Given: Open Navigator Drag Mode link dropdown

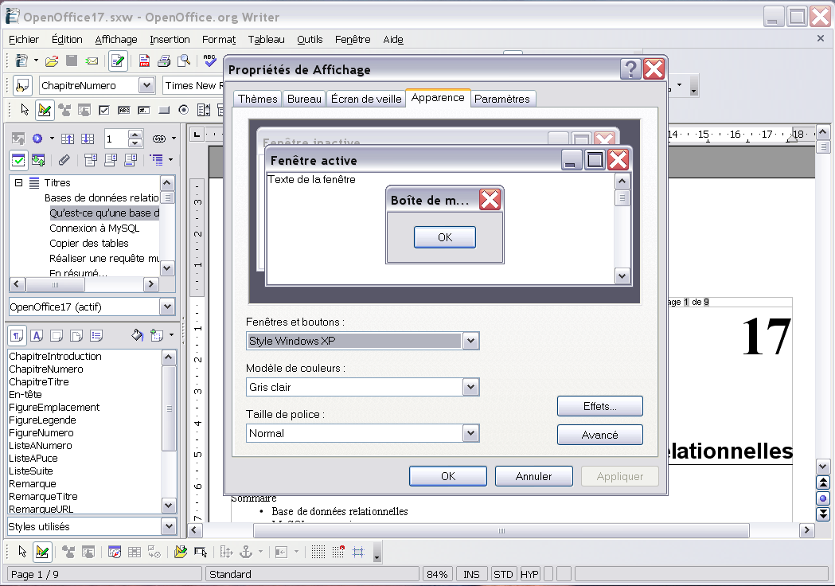Looking at the screenshot, I should coord(174,139).
